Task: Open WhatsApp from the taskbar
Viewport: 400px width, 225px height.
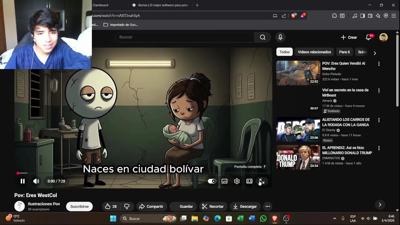Action: pyautogui.click(x=263, y=218)
